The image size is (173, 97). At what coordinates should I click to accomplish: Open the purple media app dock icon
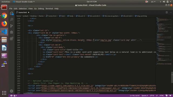coord(4,56)
